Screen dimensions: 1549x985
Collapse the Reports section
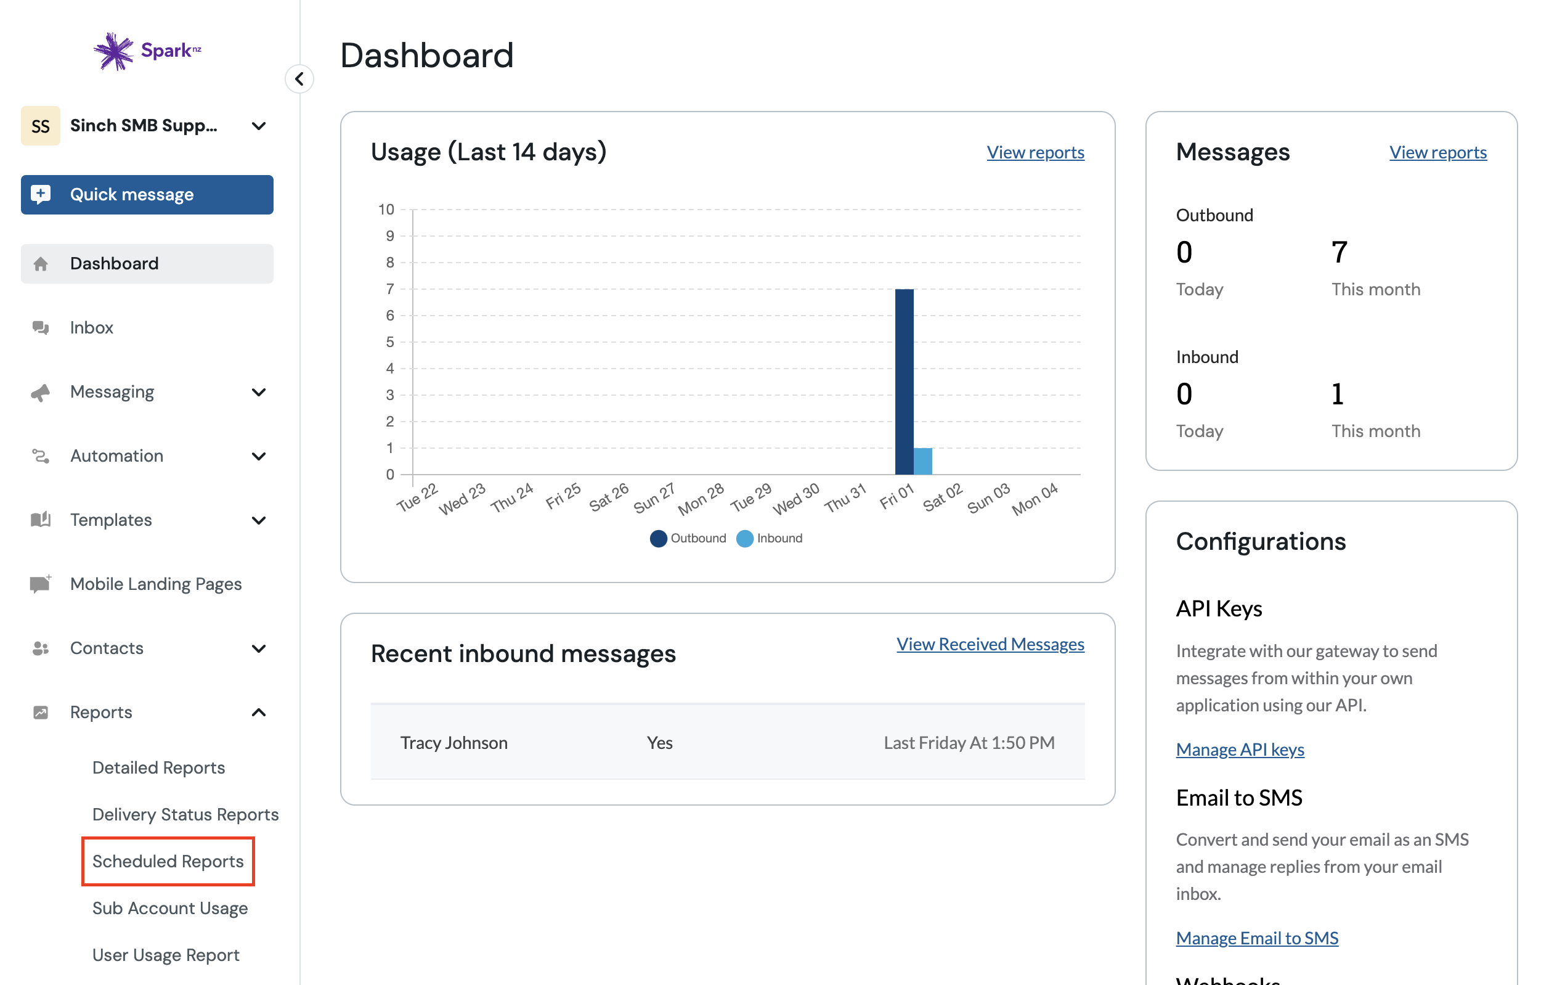click(x=259, y=711)
